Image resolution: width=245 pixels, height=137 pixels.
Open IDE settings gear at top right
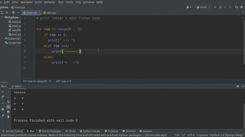[x=242, y=7]
